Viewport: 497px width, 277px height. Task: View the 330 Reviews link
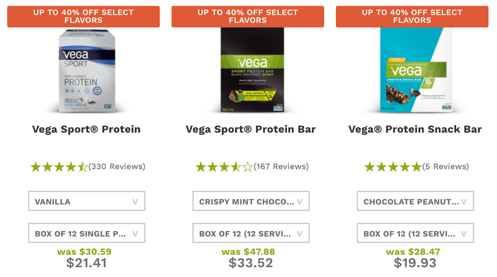pyautogui.click(x=117, y=167)
